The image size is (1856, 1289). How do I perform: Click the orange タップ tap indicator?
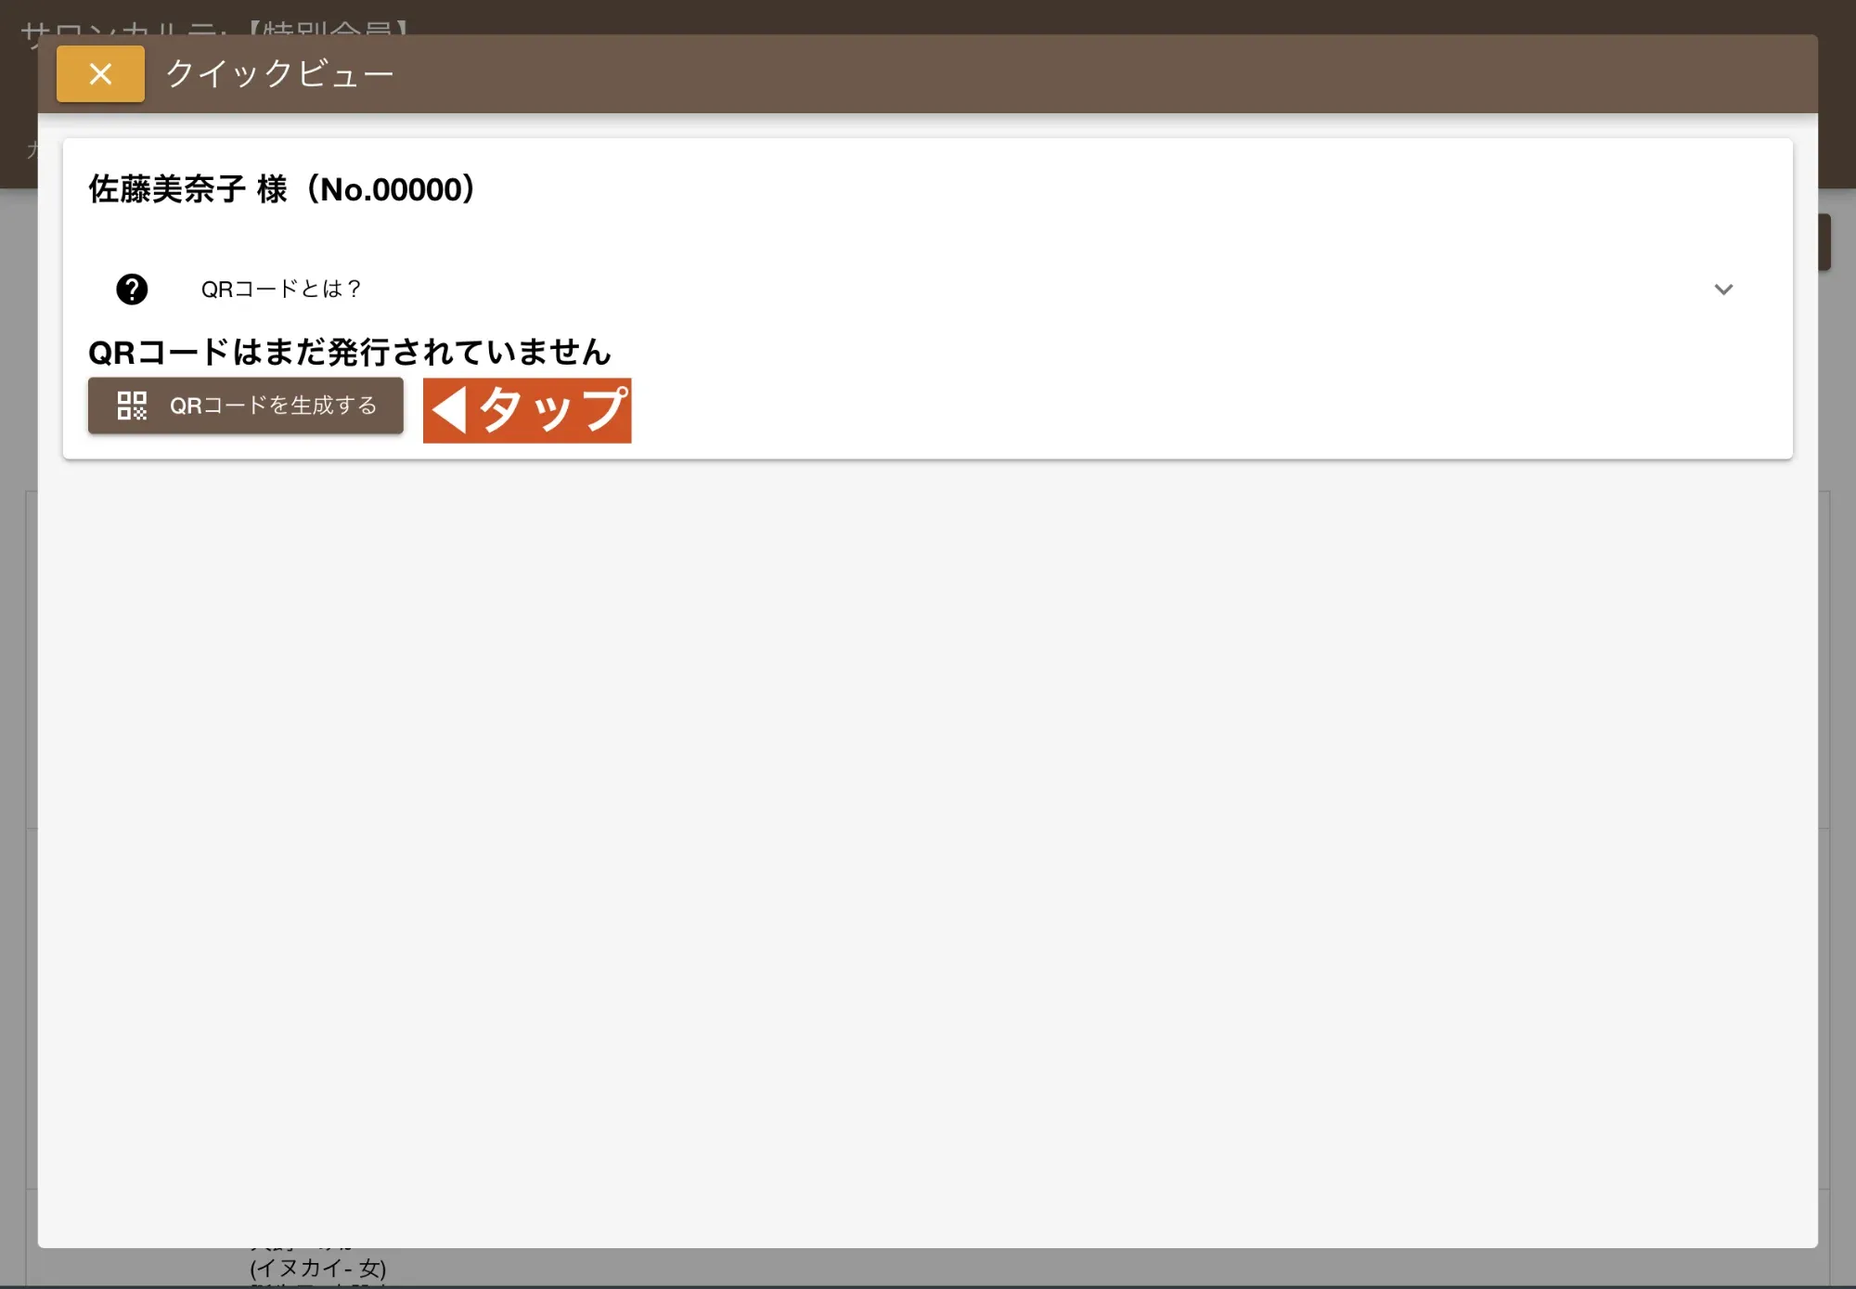pos(527,409)
